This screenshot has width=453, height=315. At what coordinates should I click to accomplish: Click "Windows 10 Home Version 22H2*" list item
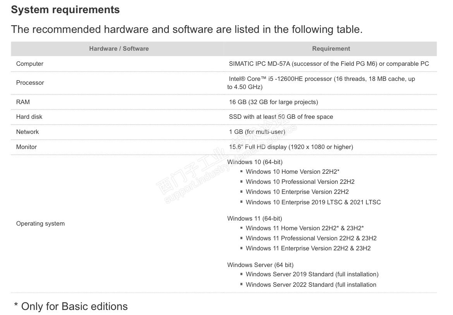(x=292, y=172)
